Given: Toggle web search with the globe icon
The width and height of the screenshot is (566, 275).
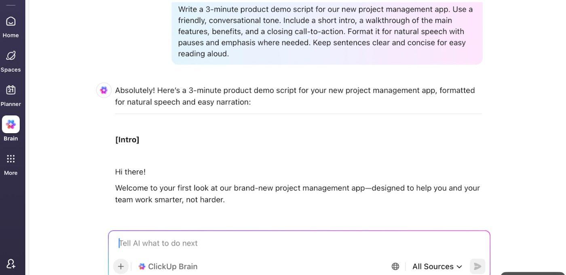Looking at the screenshot, I should [x=395, y=266].
